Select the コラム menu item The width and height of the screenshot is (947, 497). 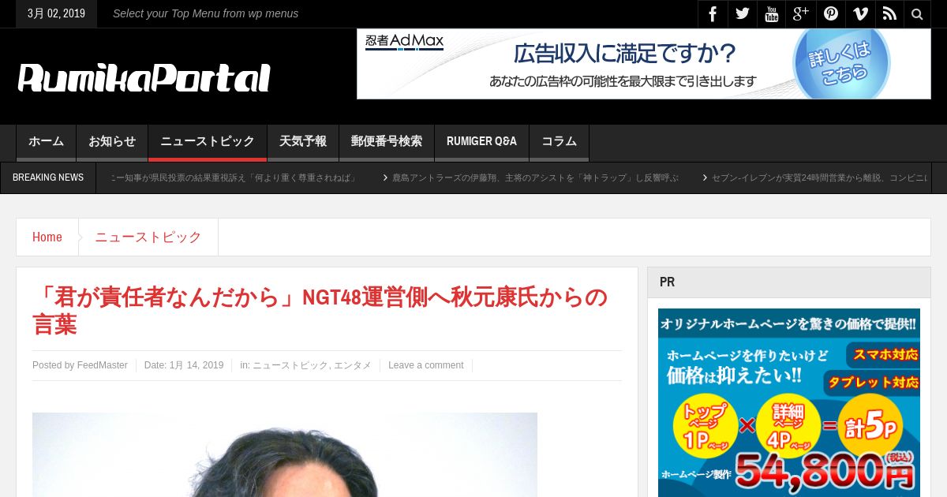coord(559,142)
